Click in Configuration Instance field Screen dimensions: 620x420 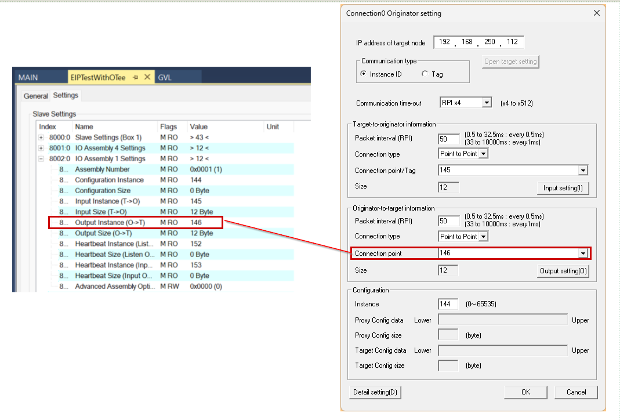(448, 304)
